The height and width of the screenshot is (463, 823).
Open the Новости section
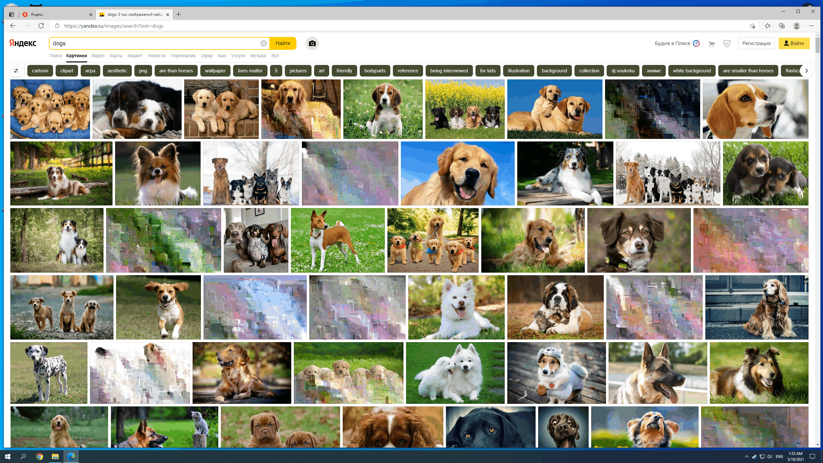pyautogui.click(x=157, y=56)
